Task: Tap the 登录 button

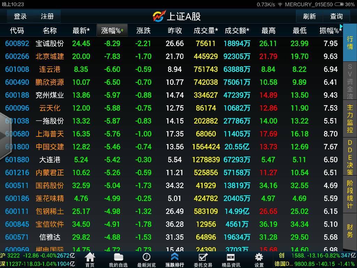Action: click(x=20, y=16)
